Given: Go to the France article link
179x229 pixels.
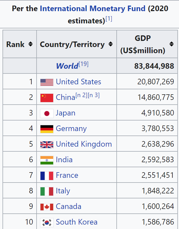Looking at the screenshot, I should [x=67, y=175].
